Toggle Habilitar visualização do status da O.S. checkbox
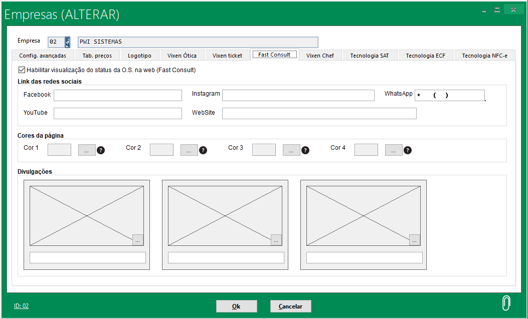 pyautogui.click(x=22, y=70)
